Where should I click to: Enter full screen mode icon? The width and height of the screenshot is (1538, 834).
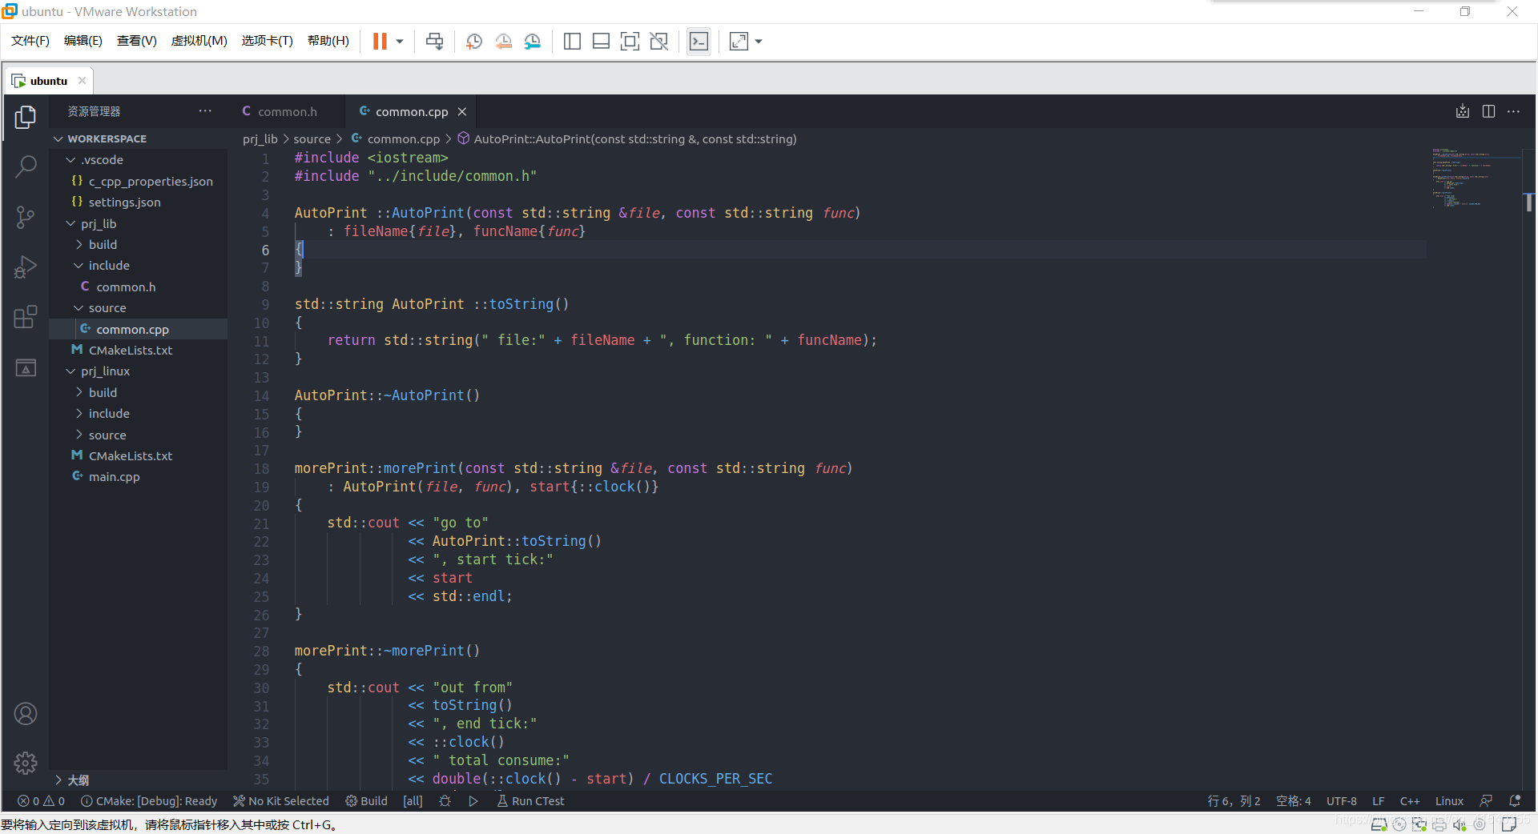click(630, 42)
